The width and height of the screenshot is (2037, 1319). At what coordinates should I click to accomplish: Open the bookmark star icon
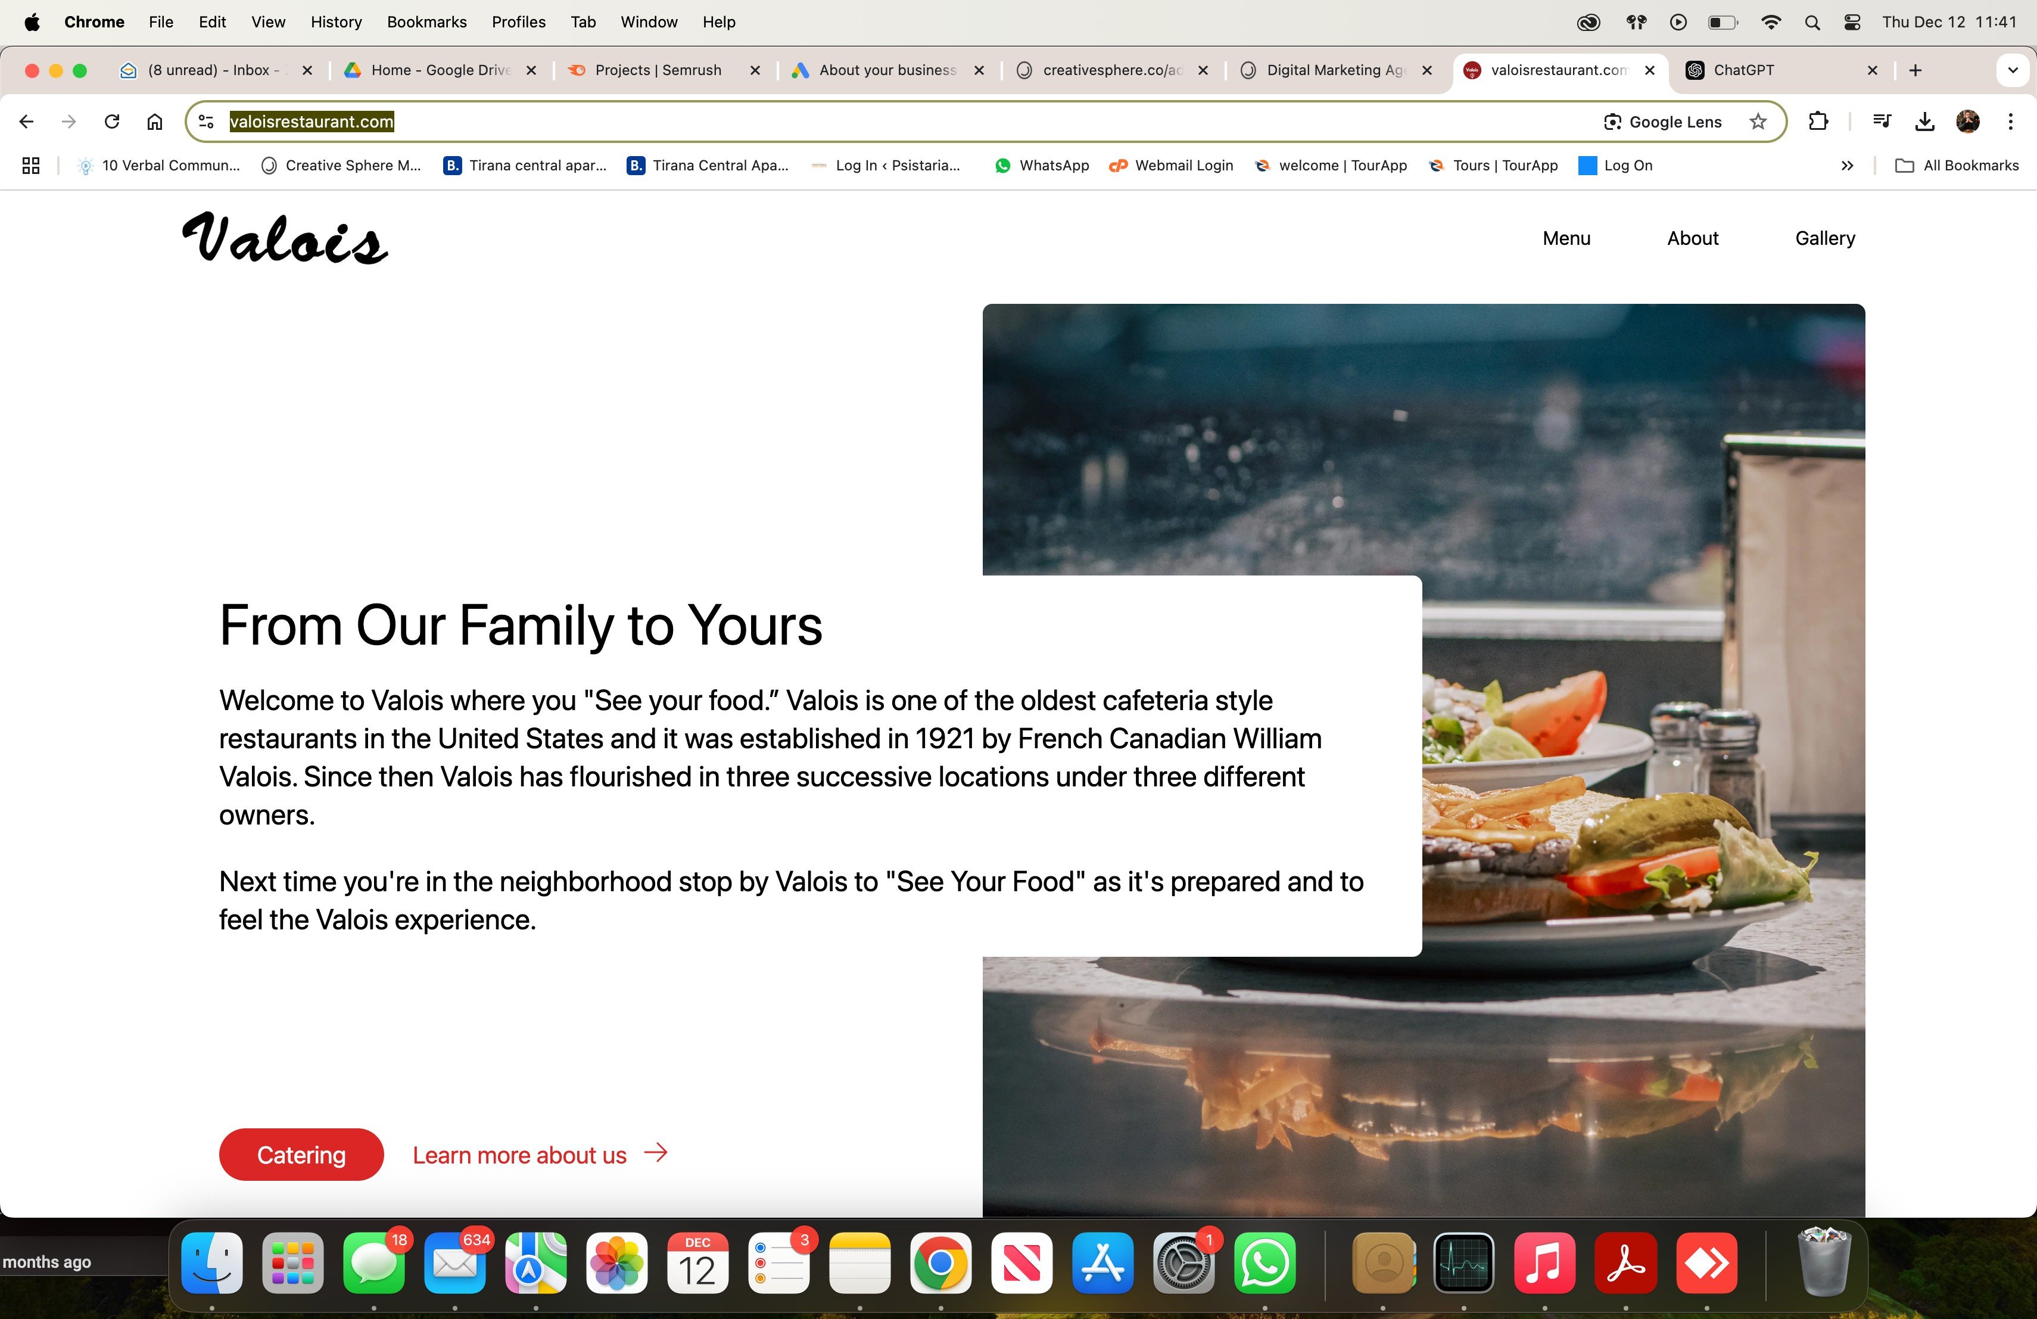[1758, 122]
